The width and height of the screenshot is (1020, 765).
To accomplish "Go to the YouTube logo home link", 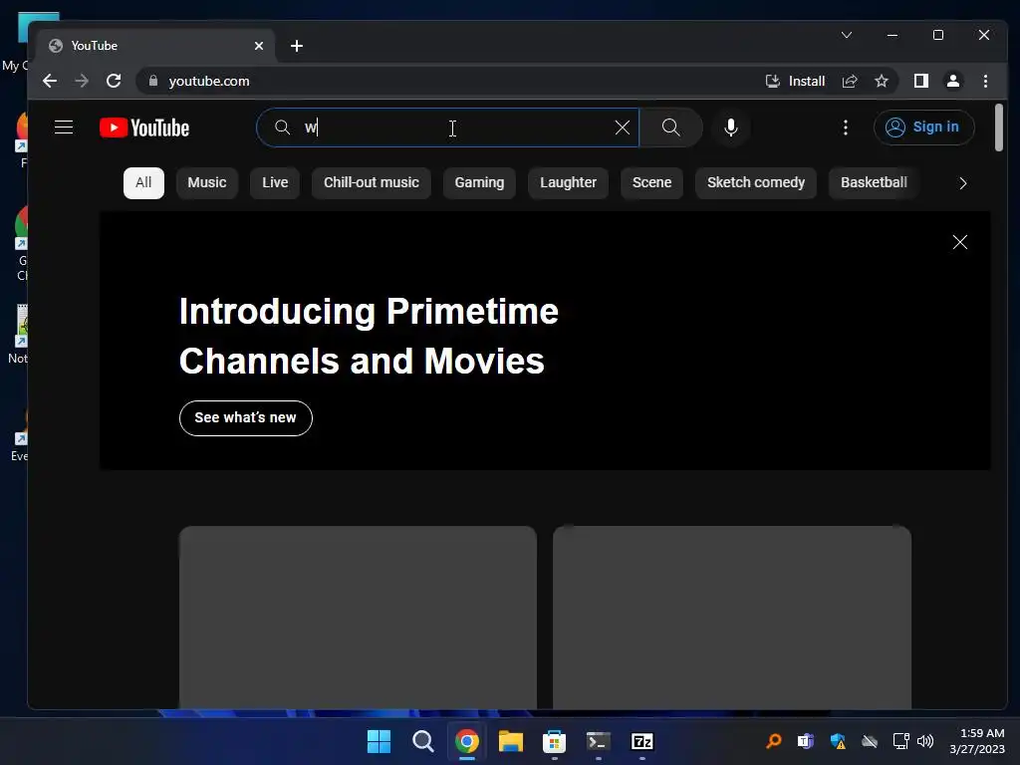I will [x=144, y=127].
